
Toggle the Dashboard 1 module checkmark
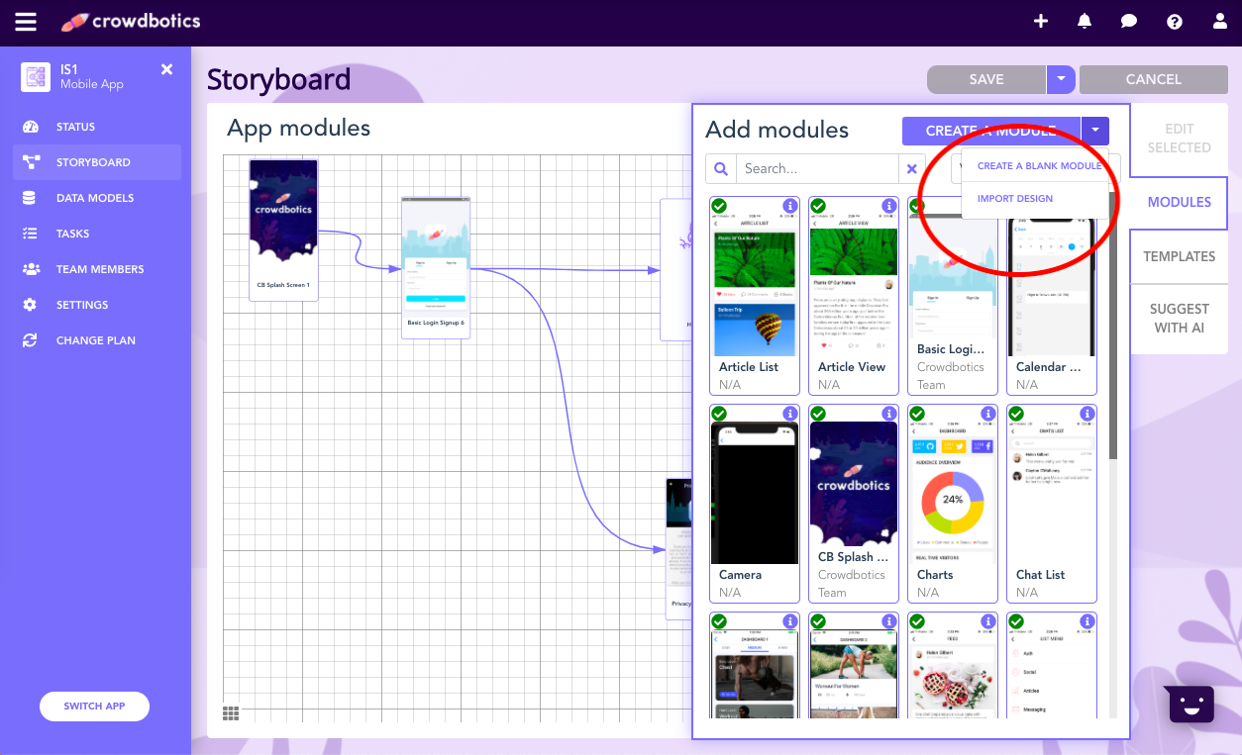point(719,621)
